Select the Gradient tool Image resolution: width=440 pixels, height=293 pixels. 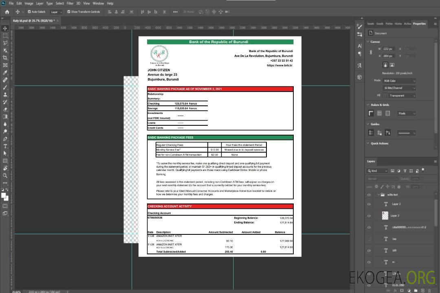[x=5, y=117]
